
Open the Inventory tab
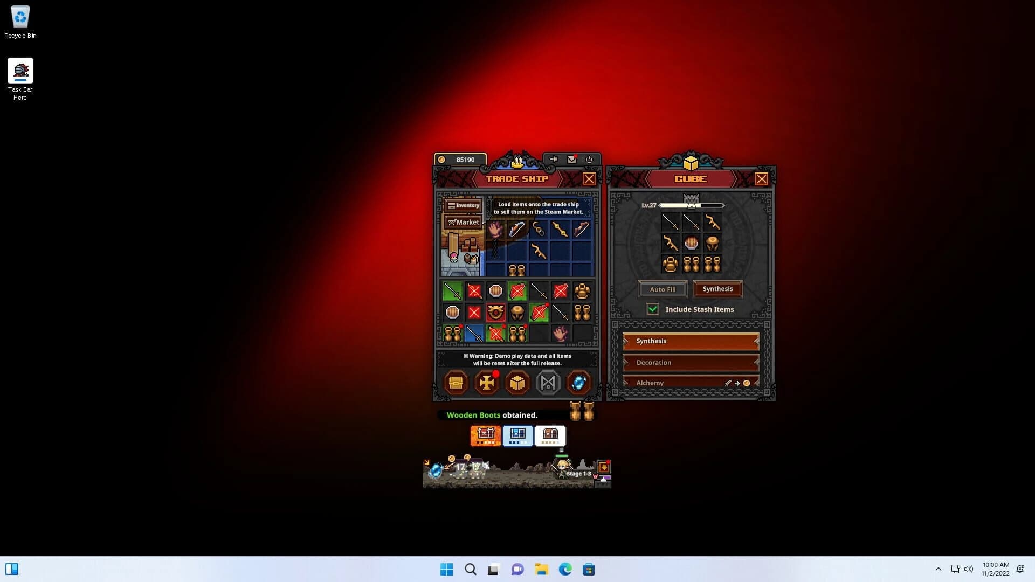(464, 205)
